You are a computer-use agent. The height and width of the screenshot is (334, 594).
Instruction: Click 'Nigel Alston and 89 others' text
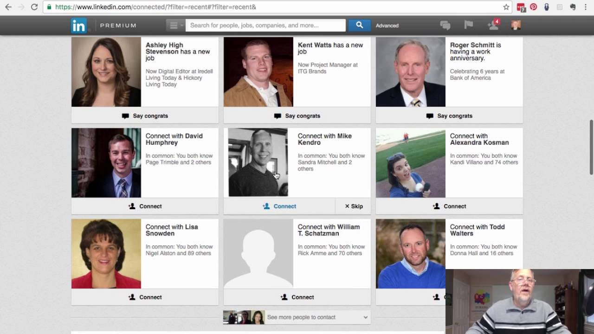[178, 253]
